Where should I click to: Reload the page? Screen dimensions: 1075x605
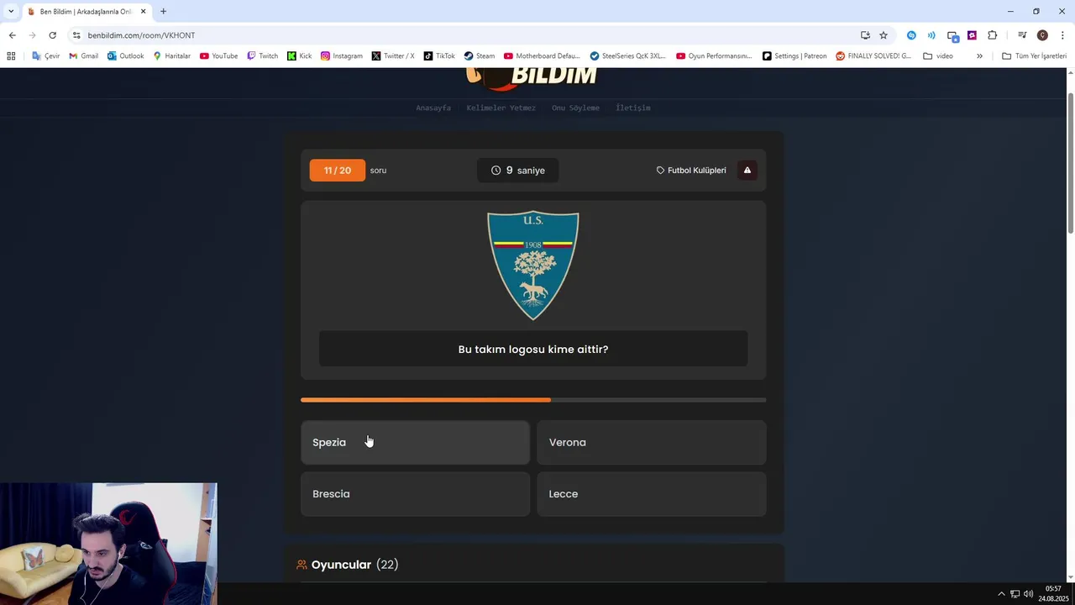[52, 35]
